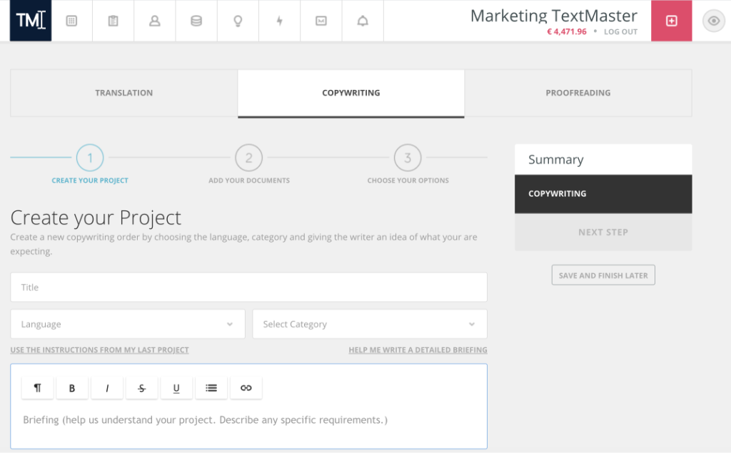This screenshot has width=731, height=453.
Task: Switch to the TRANSLATION tab
Action: pyautogui.click(x=123, y=93)
